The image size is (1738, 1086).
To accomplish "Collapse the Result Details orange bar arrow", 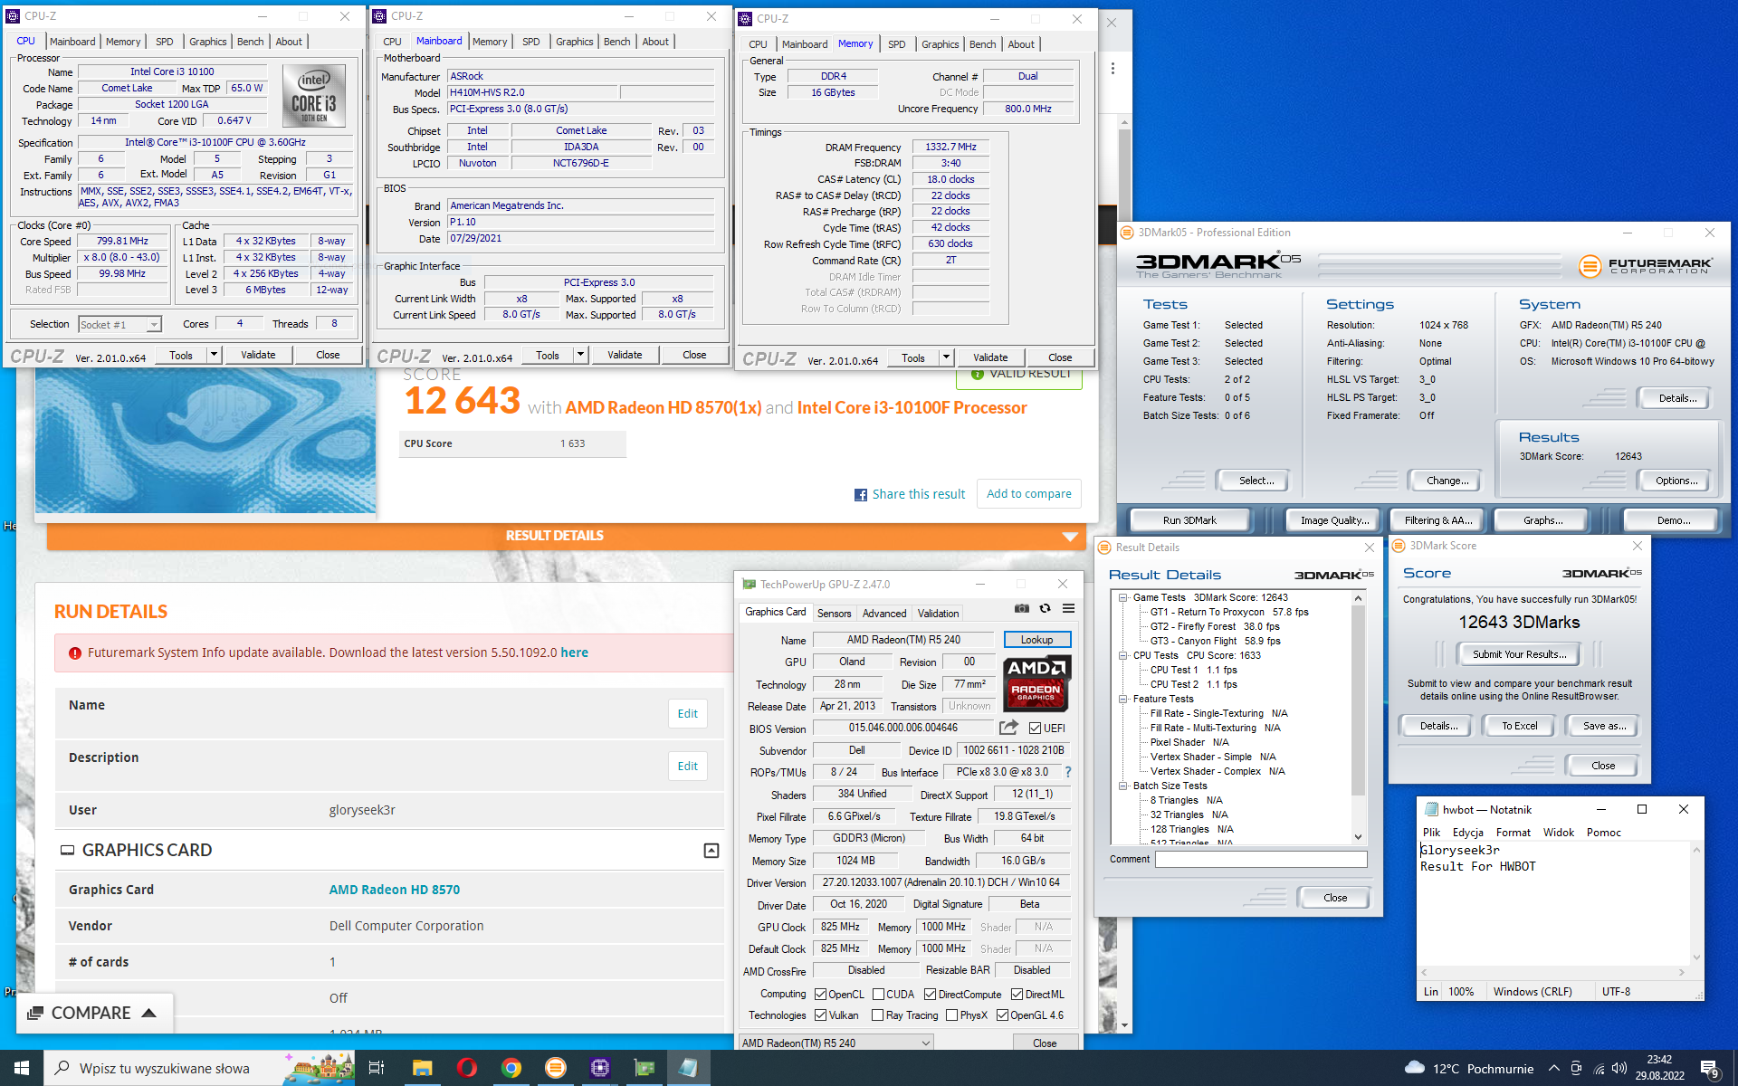I will point(1070,537).
